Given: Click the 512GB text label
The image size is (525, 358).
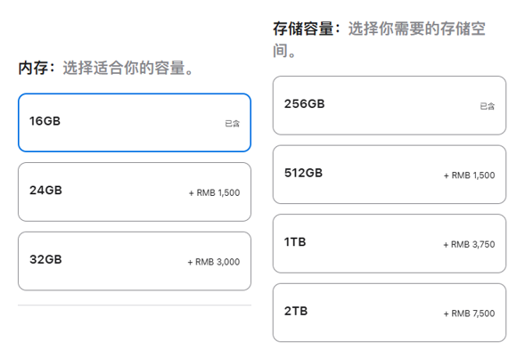Looking at the screenshot, I should pyautogui.click(x=303, y=173).
